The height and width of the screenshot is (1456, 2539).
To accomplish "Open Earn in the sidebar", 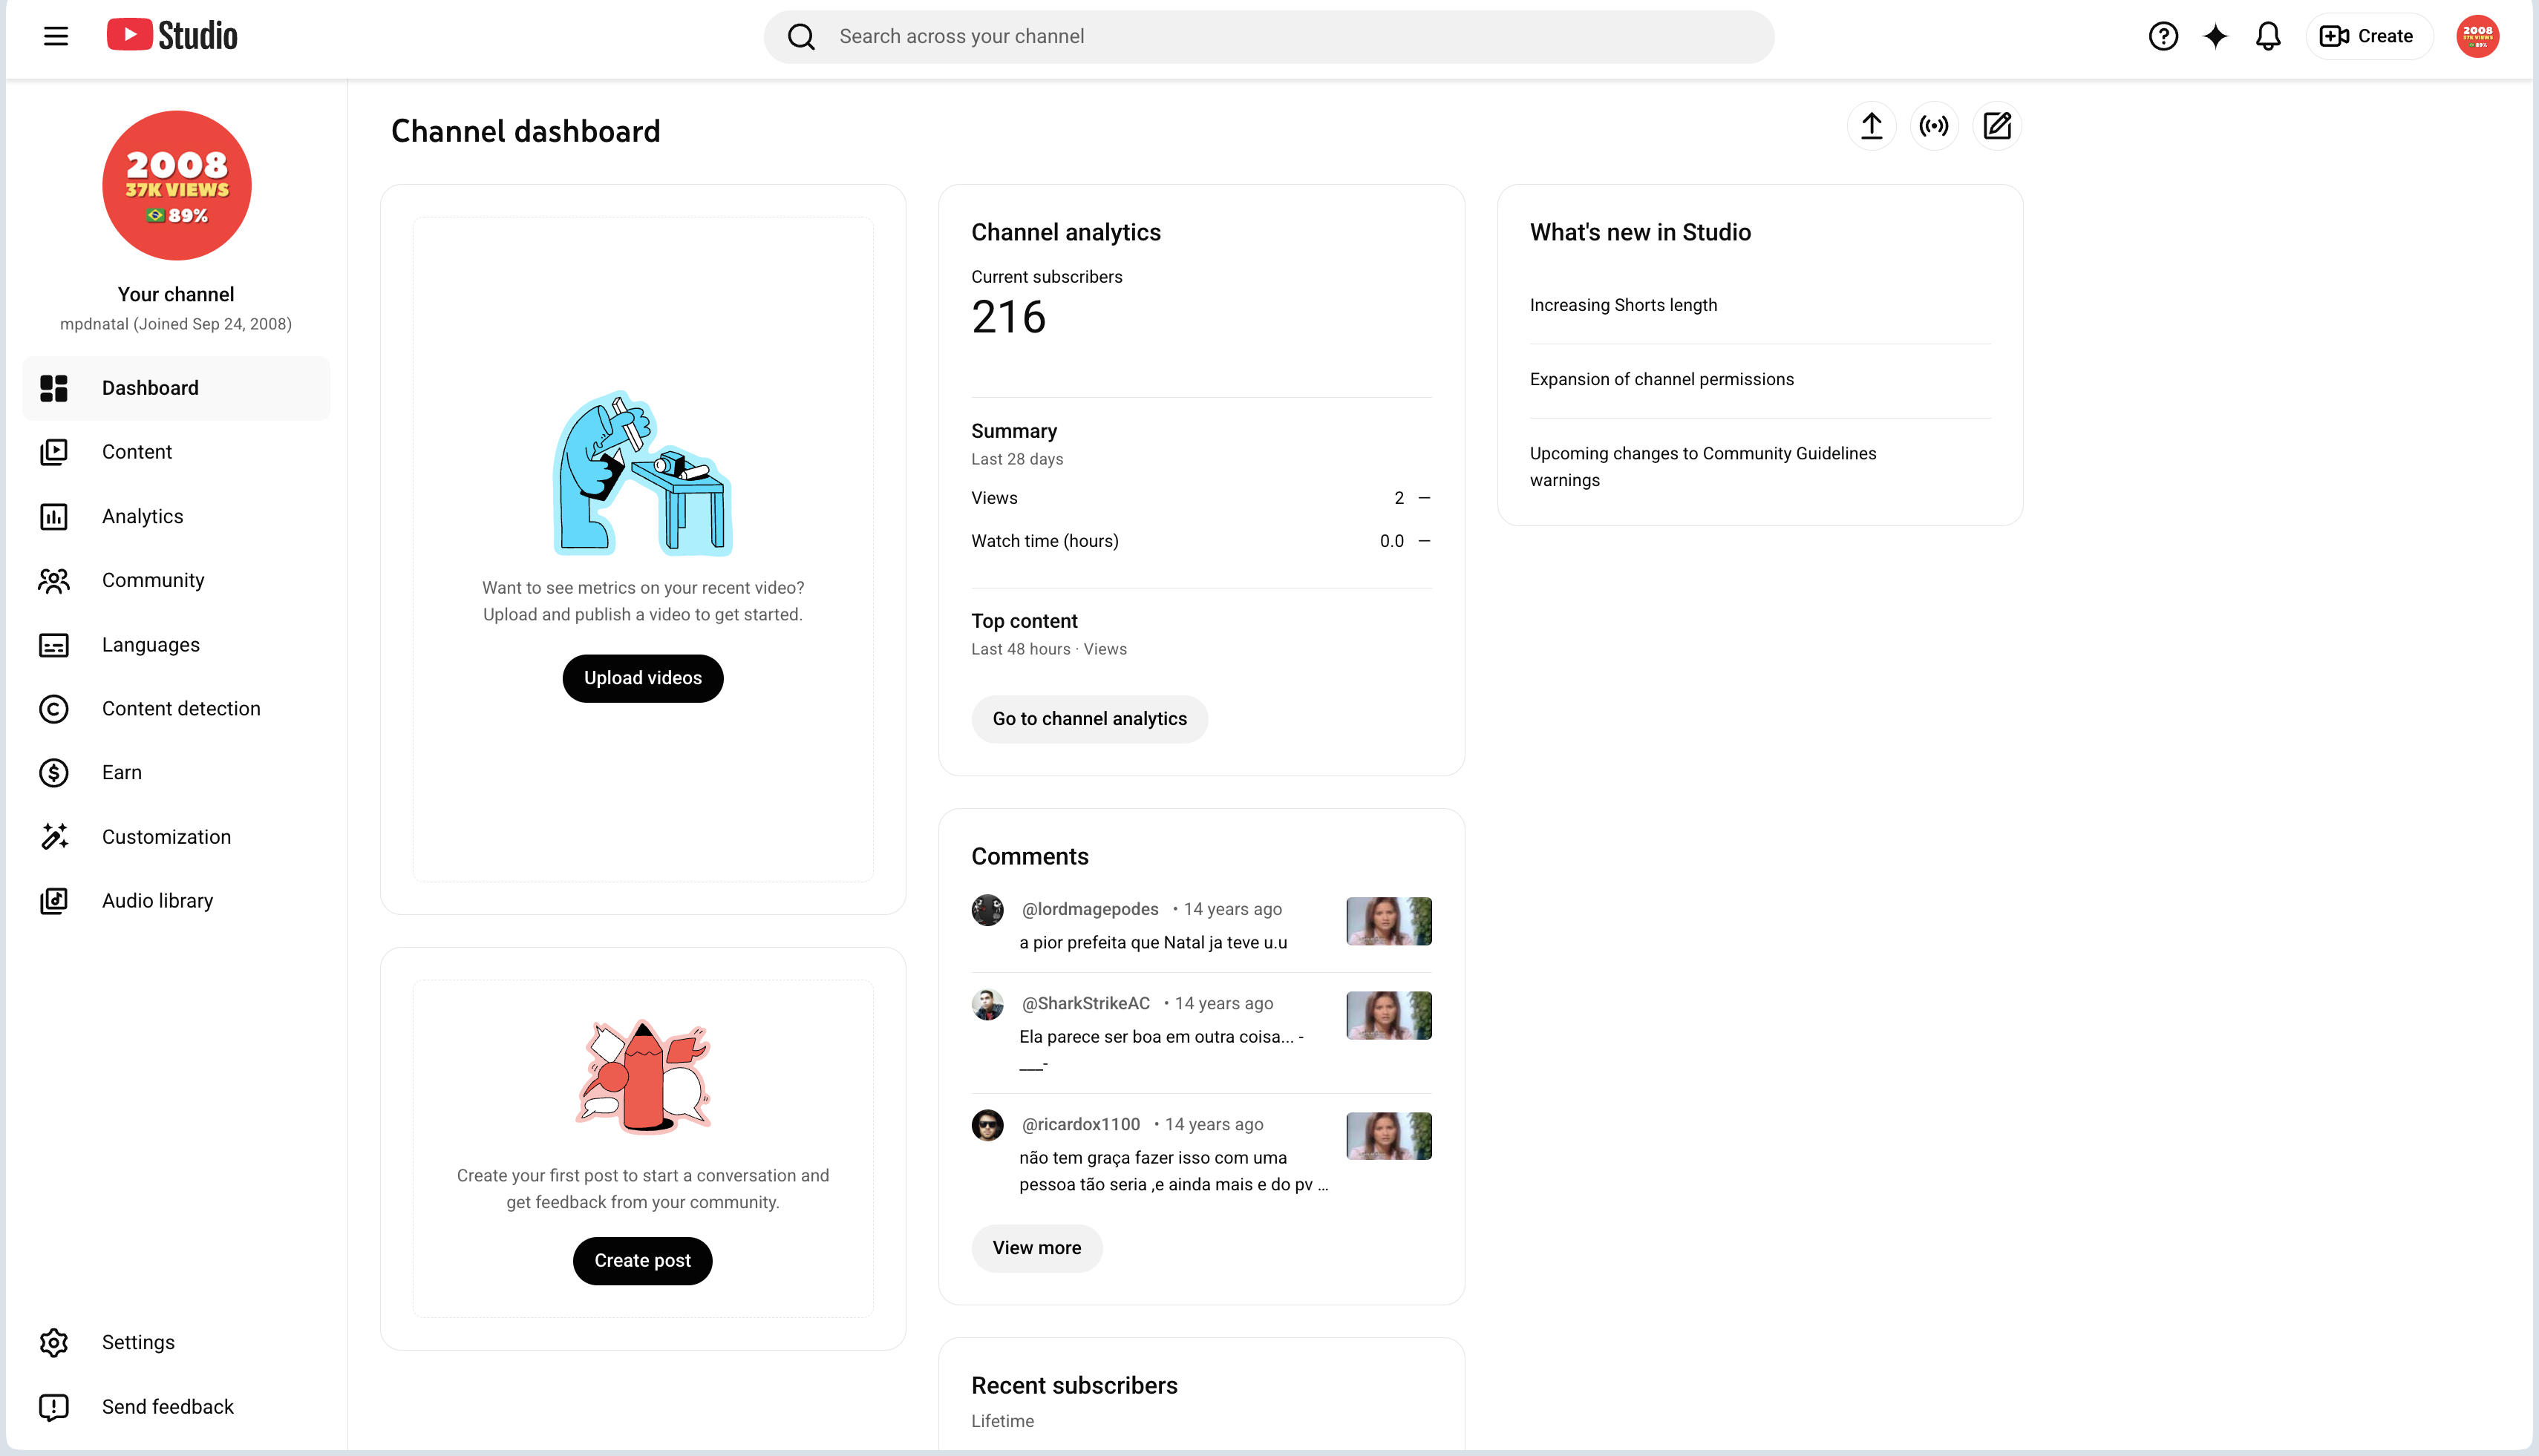I will [176, 773].
